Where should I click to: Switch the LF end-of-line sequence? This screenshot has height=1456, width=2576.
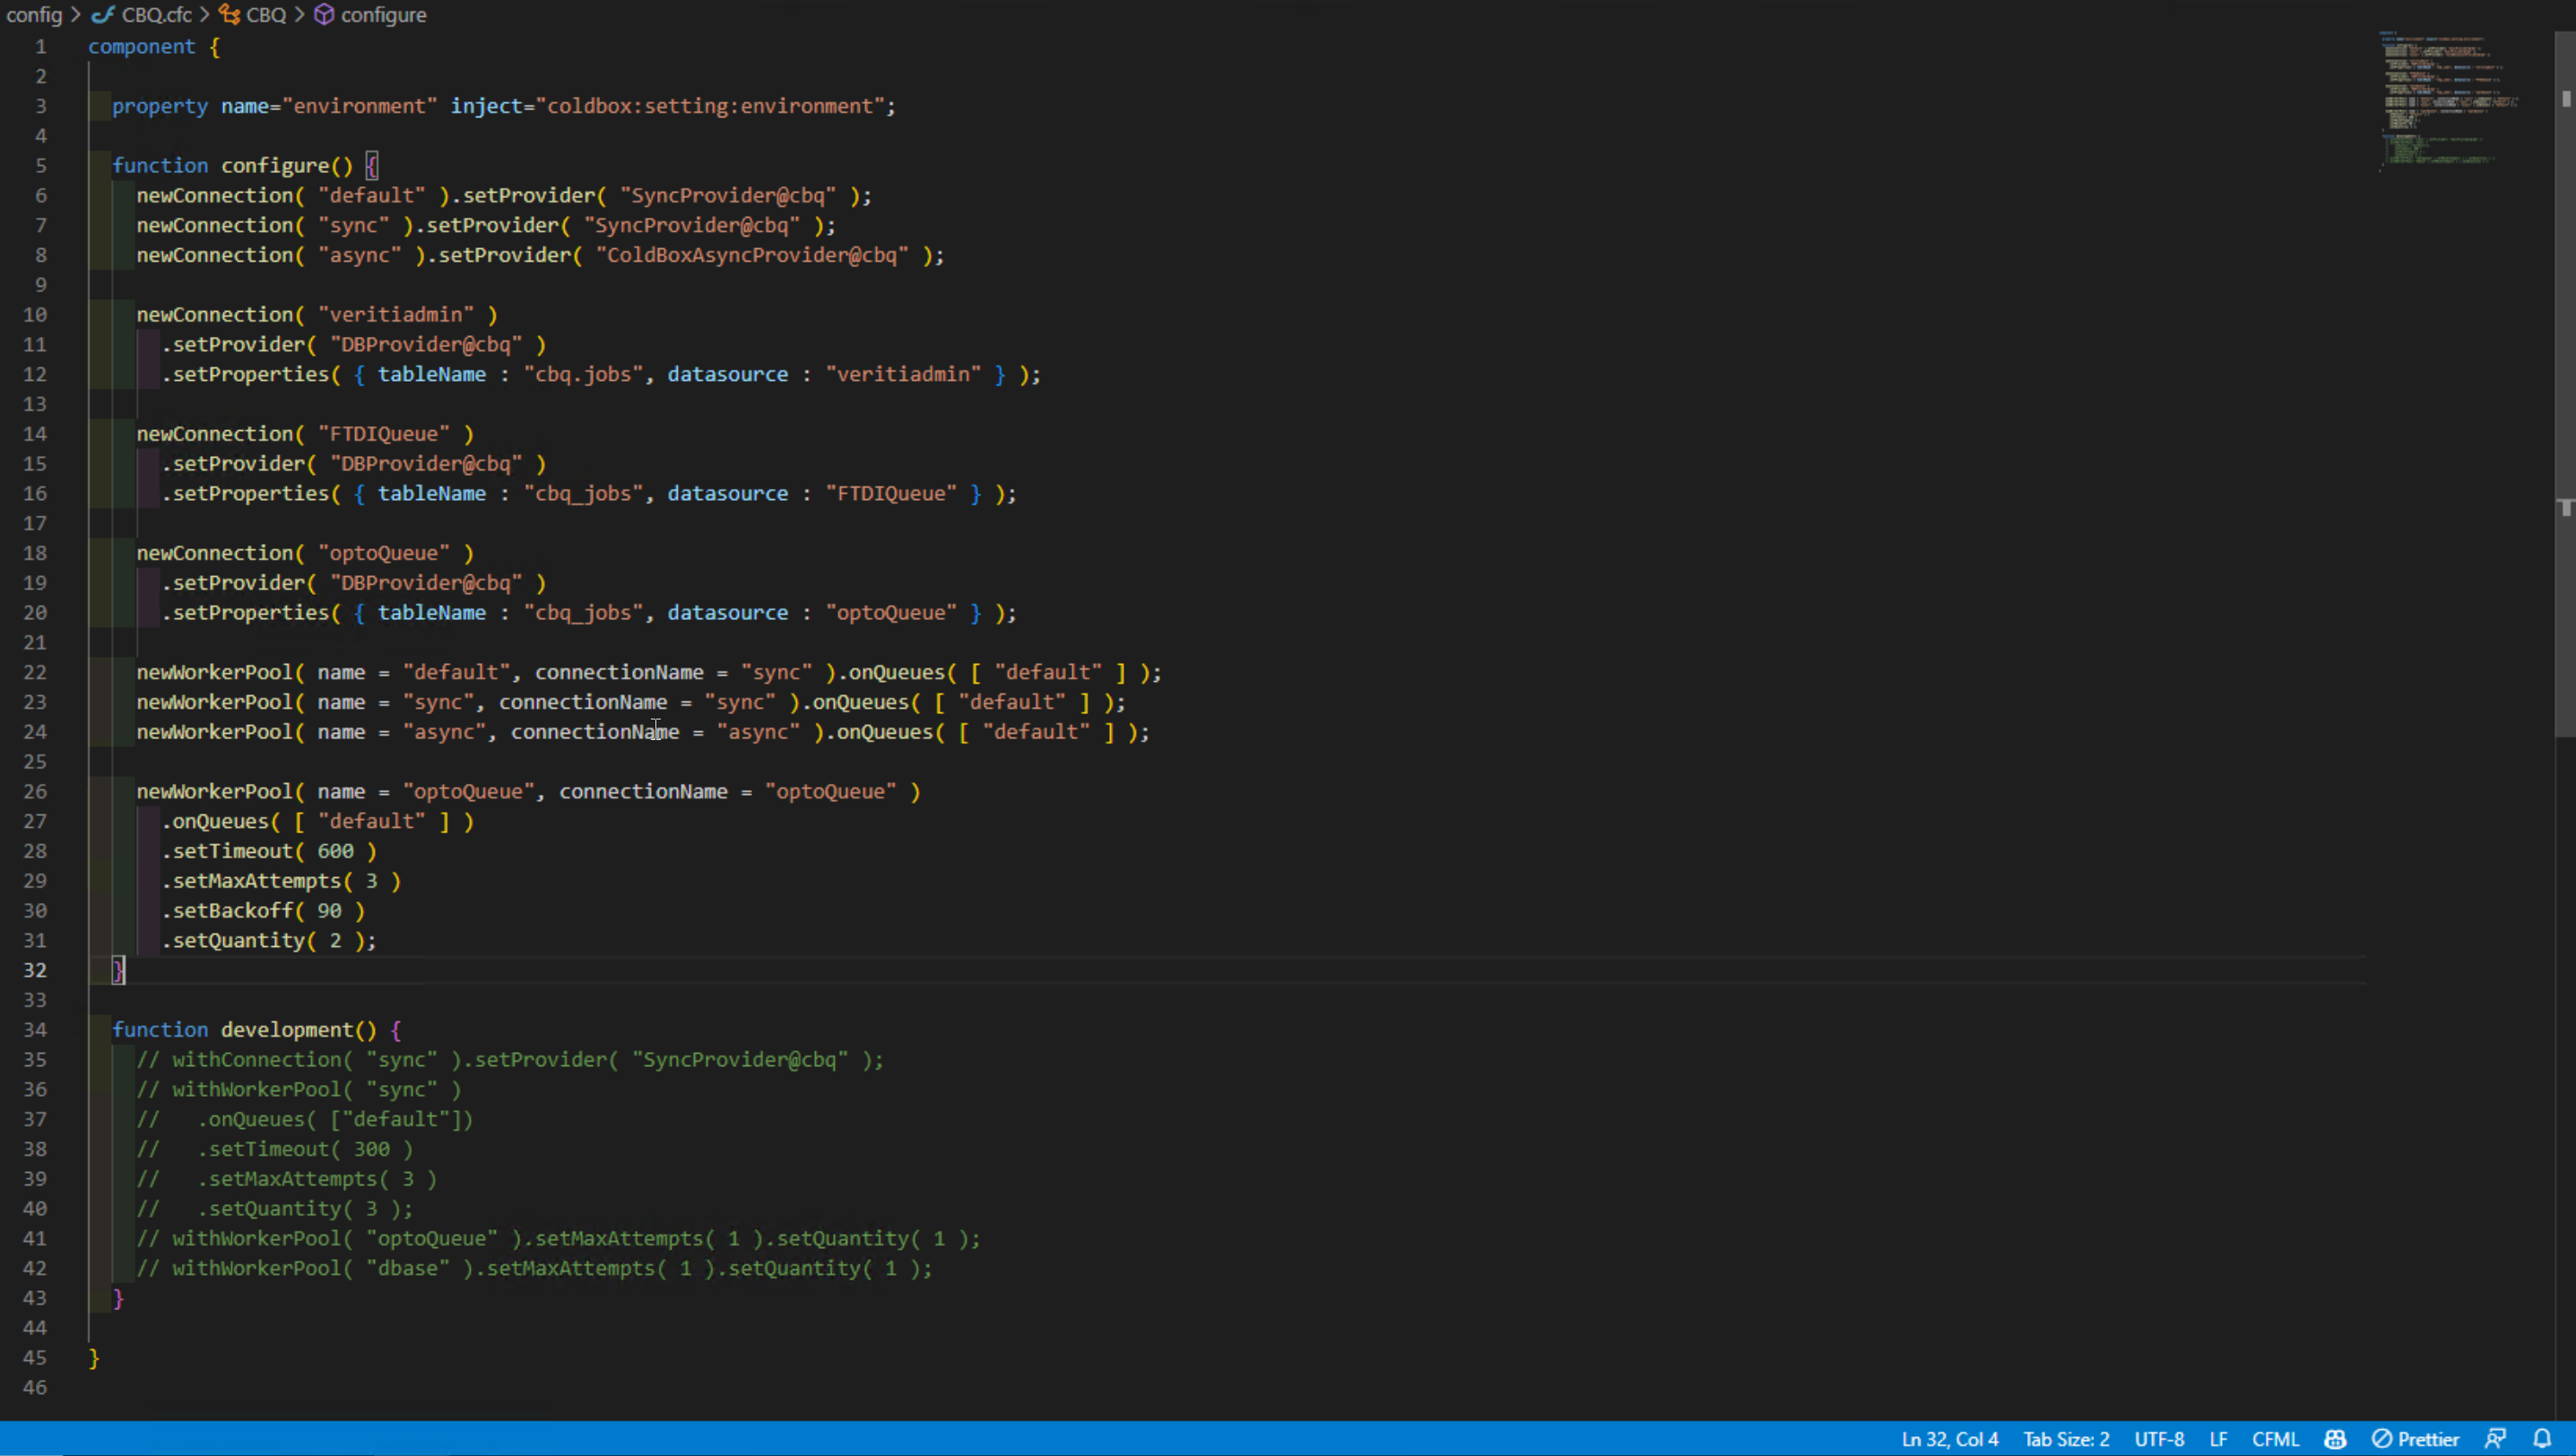click(x=2218, y=1439)
